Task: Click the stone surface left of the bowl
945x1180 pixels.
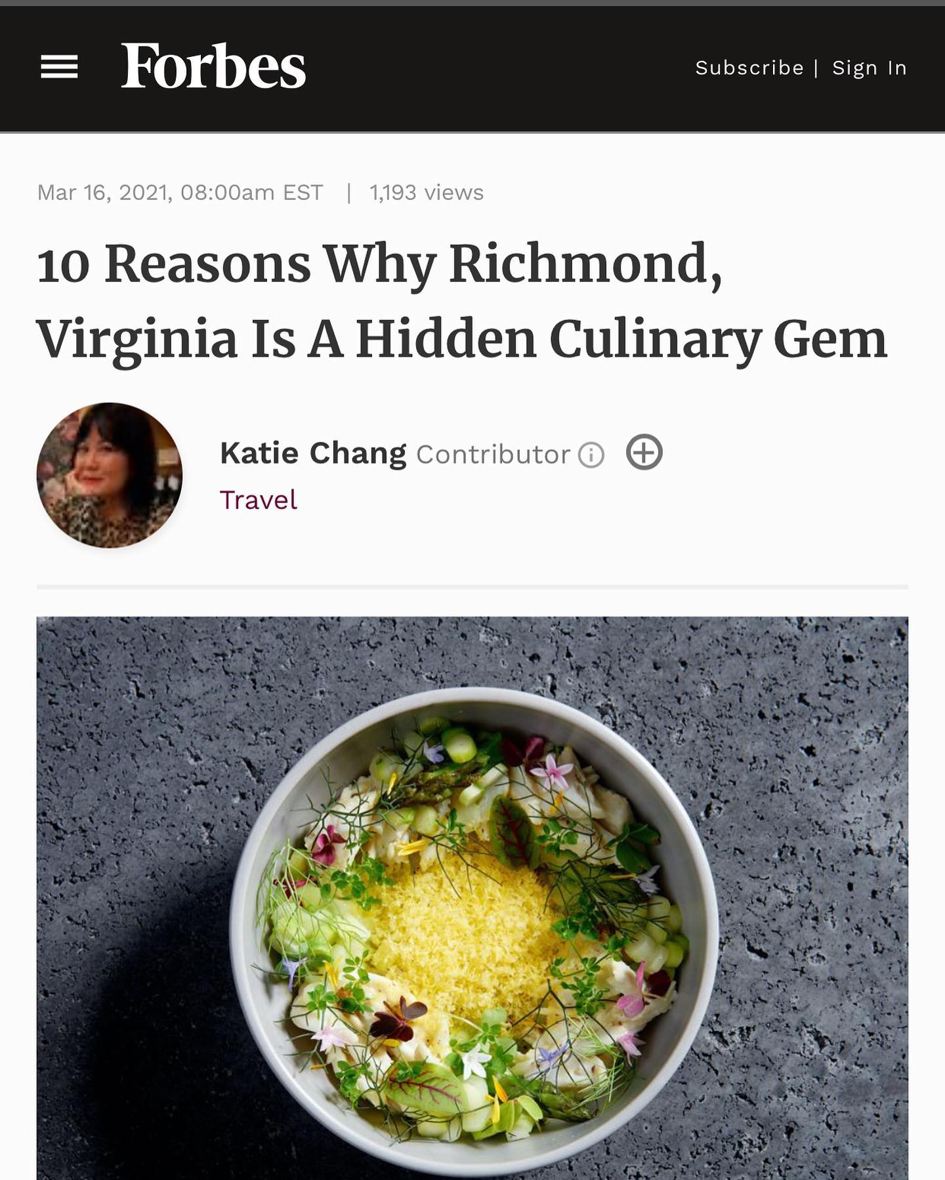Action: tap(131, 853)
